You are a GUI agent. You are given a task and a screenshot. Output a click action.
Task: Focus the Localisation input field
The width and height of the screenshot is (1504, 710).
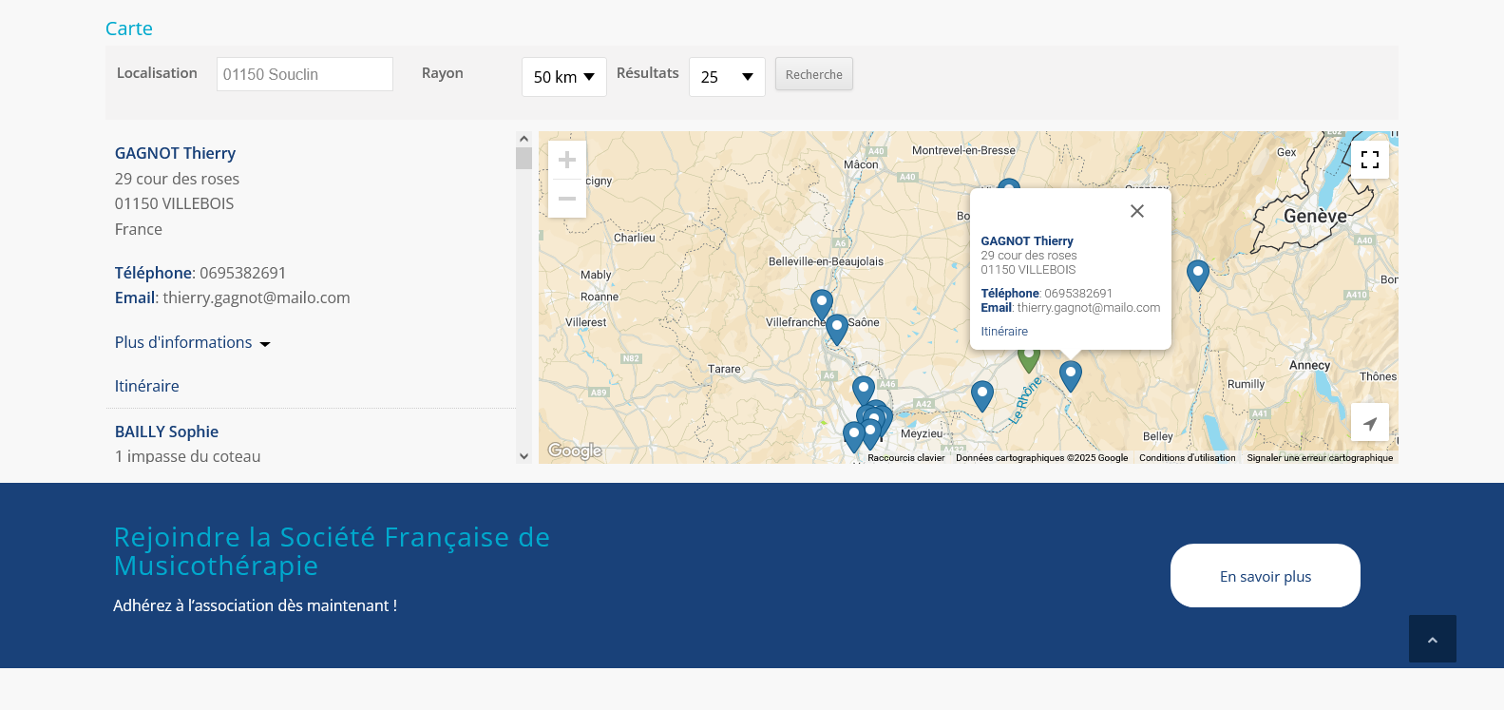pyautogui.click(x=305, y=74)
